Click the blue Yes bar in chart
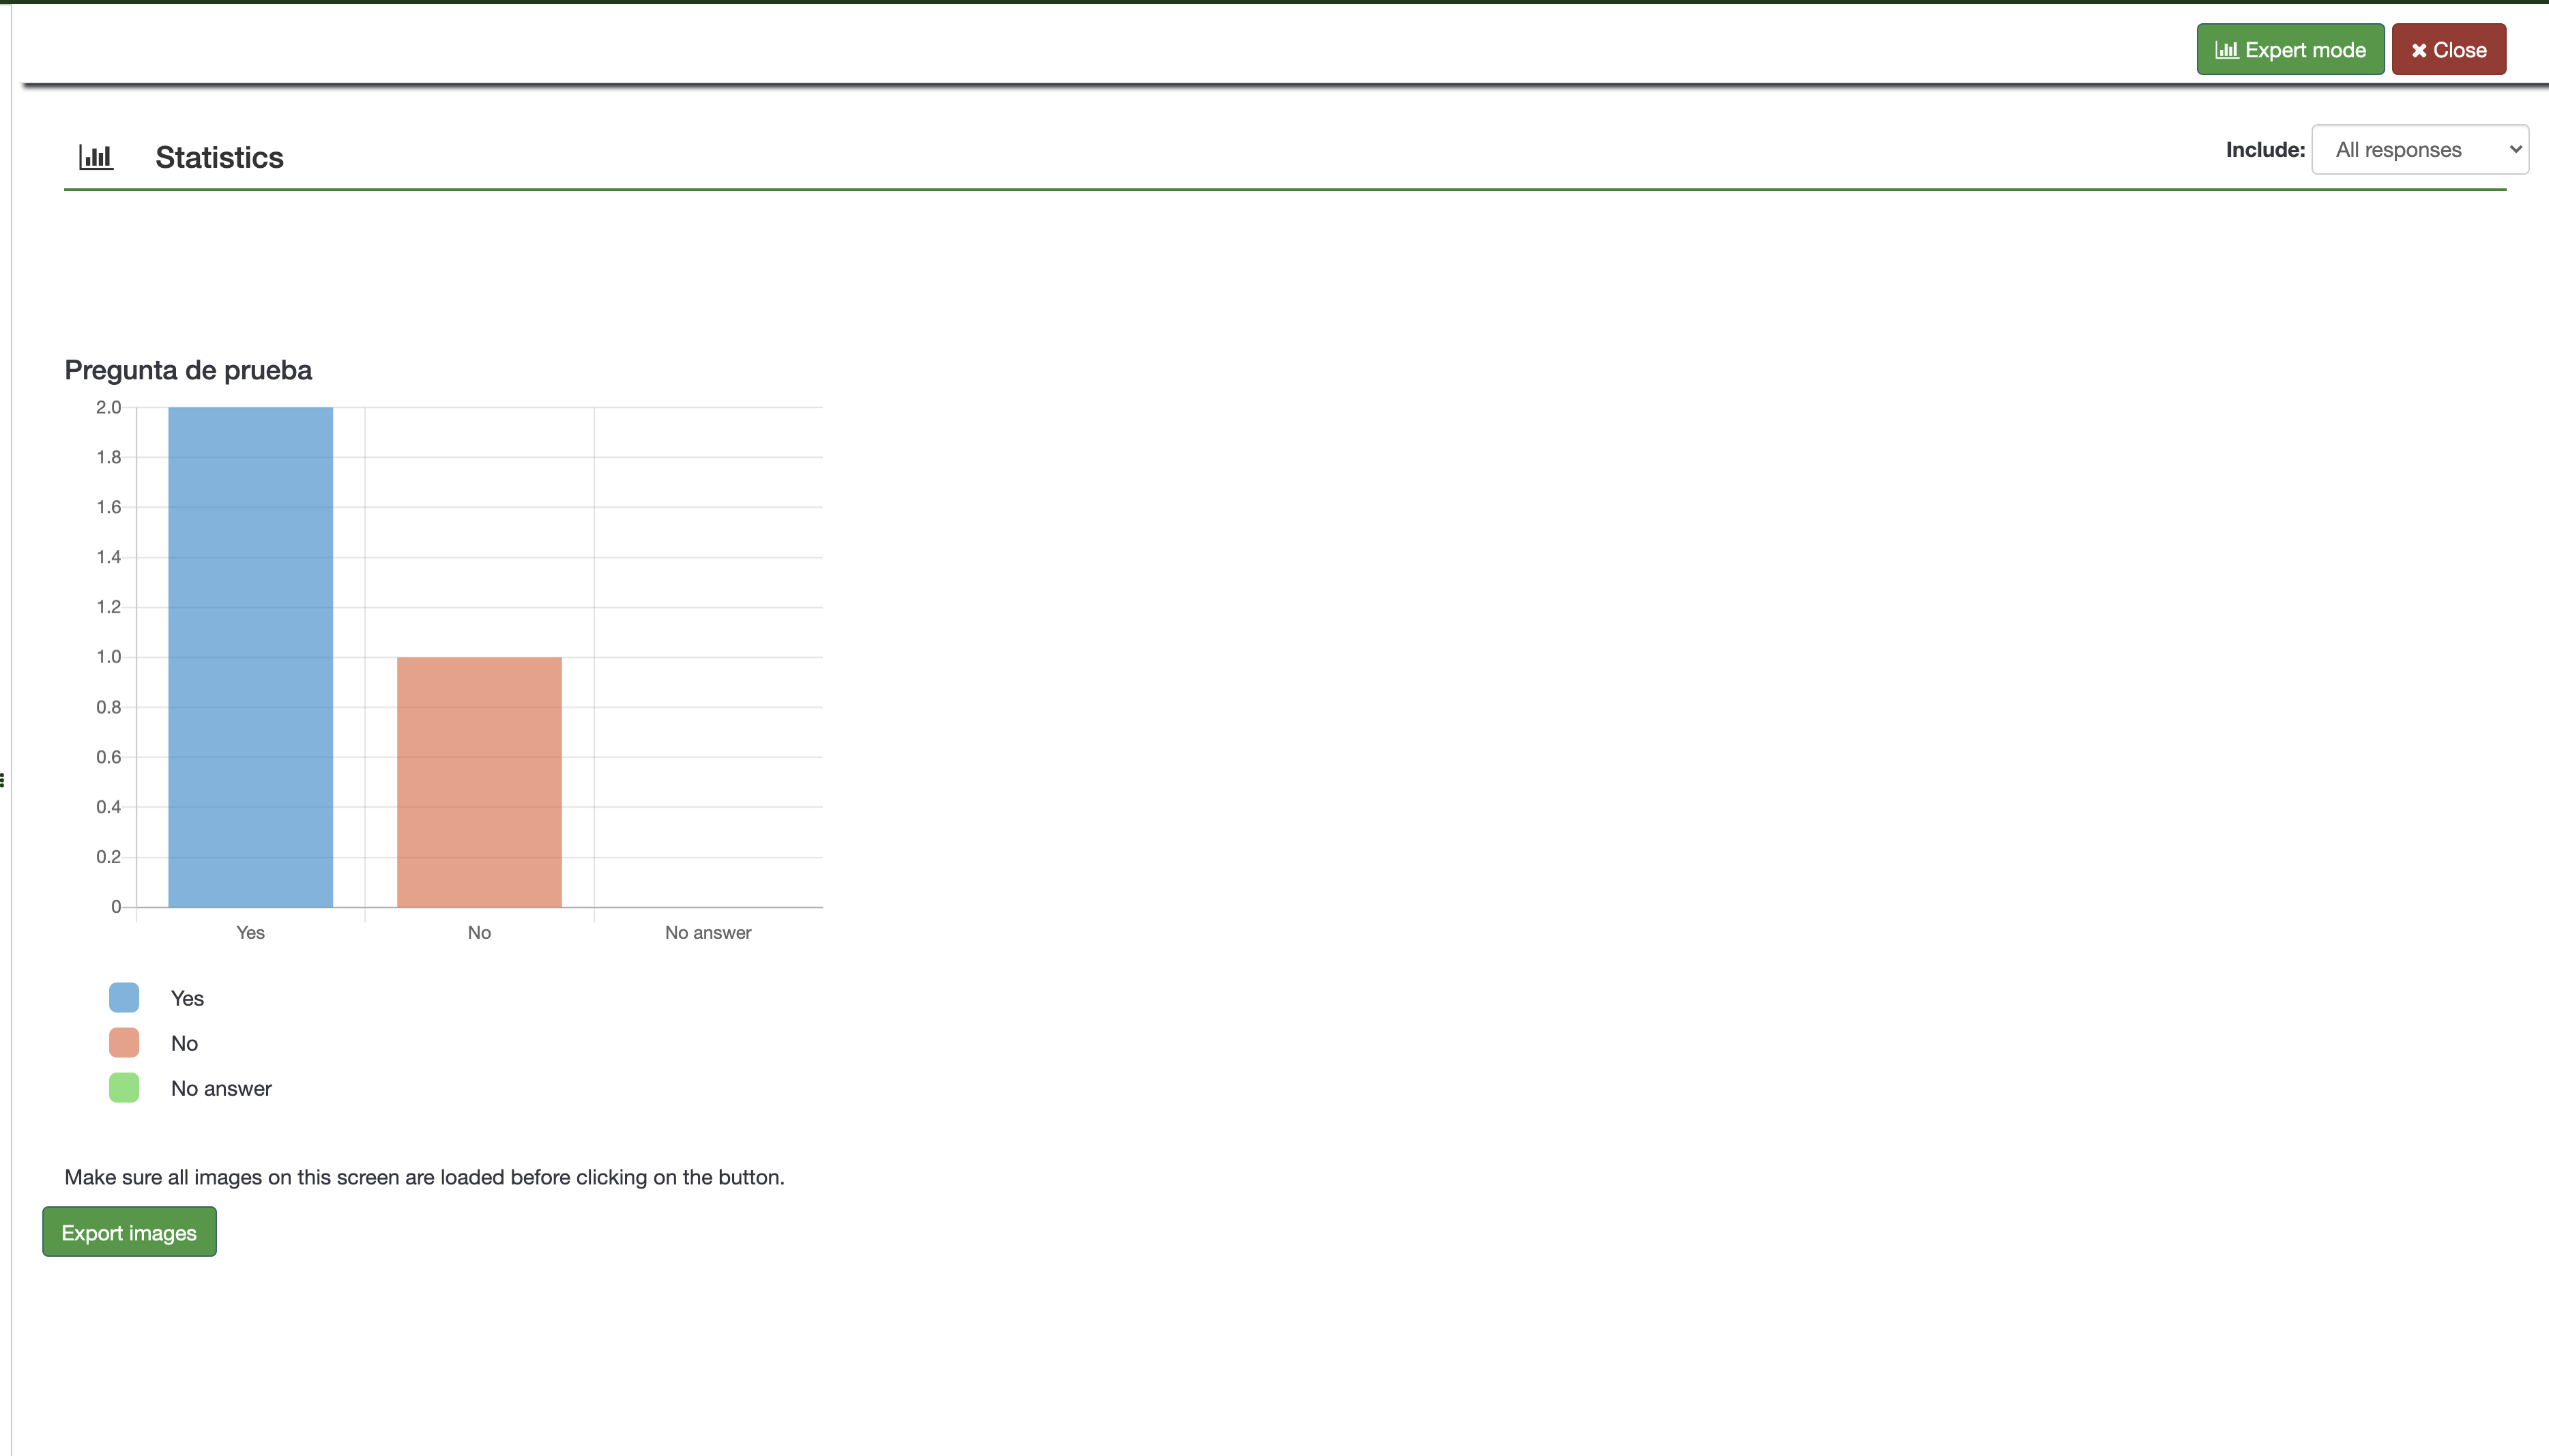 [x=250, y=657]
